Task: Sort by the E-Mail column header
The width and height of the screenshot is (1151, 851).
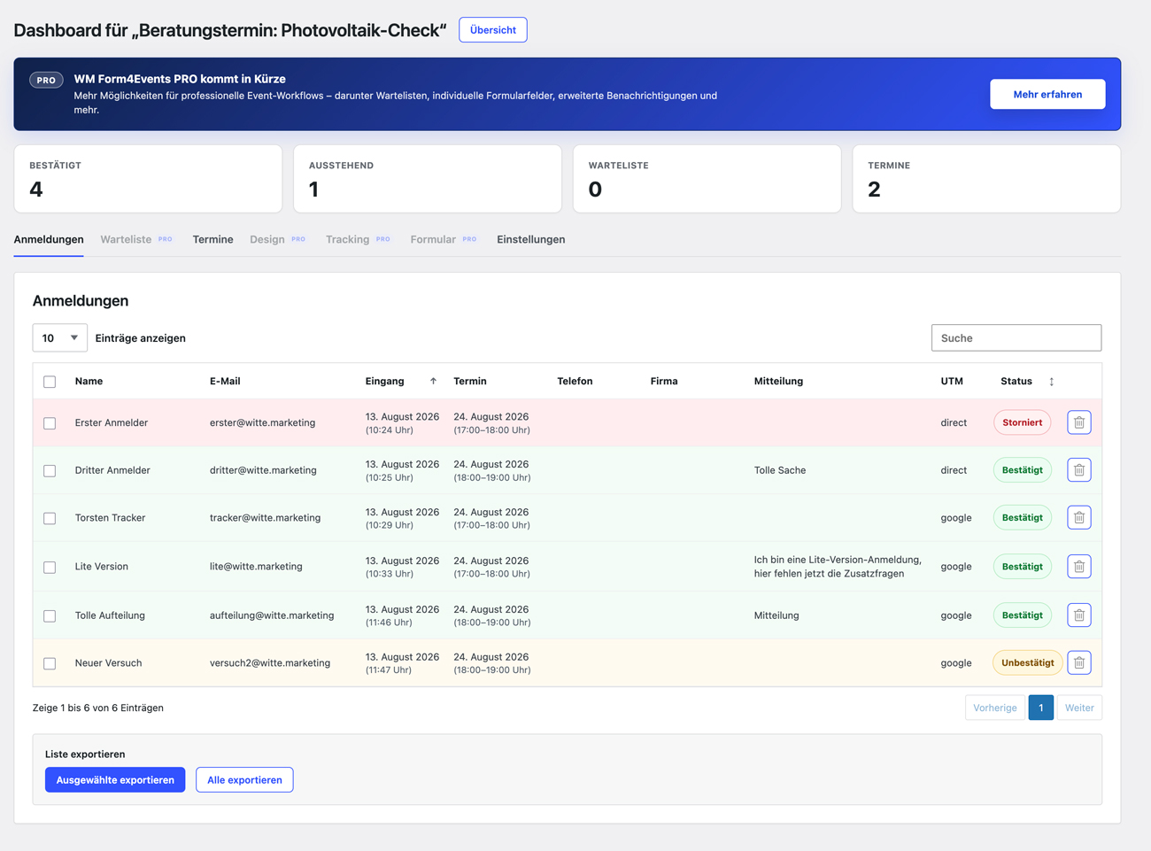Action: coord(225,381)
